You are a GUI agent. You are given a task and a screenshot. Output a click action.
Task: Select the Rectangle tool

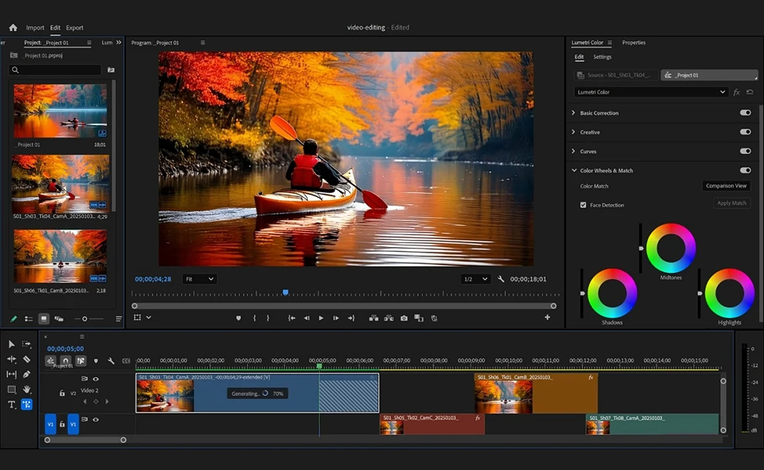[x=11, y=390]
